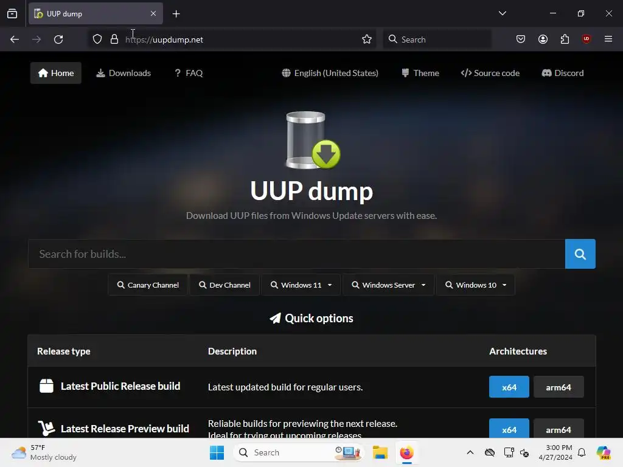Go to the Home nav item
The image size is (623, 467).
point(56,73)
